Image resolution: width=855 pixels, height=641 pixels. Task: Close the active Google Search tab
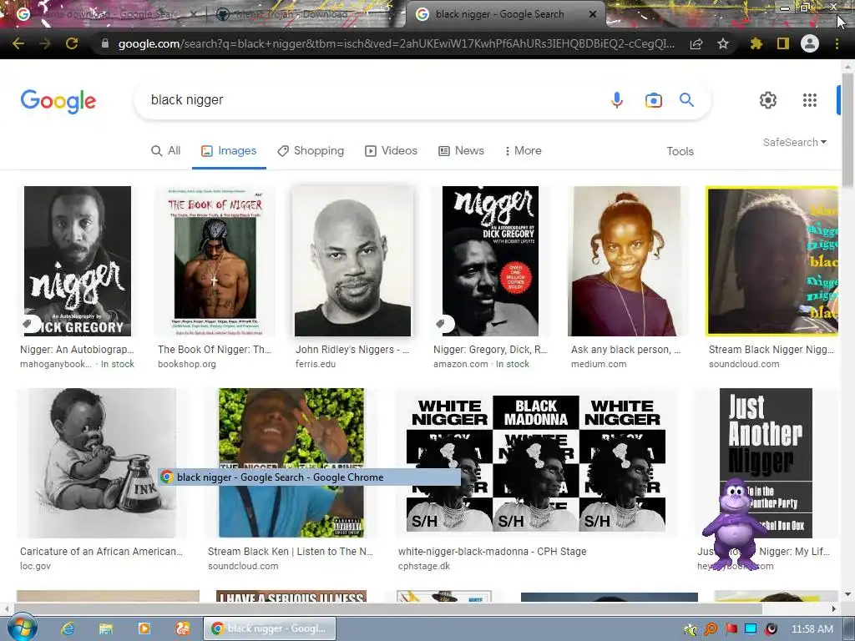click(x=593, y=14)
